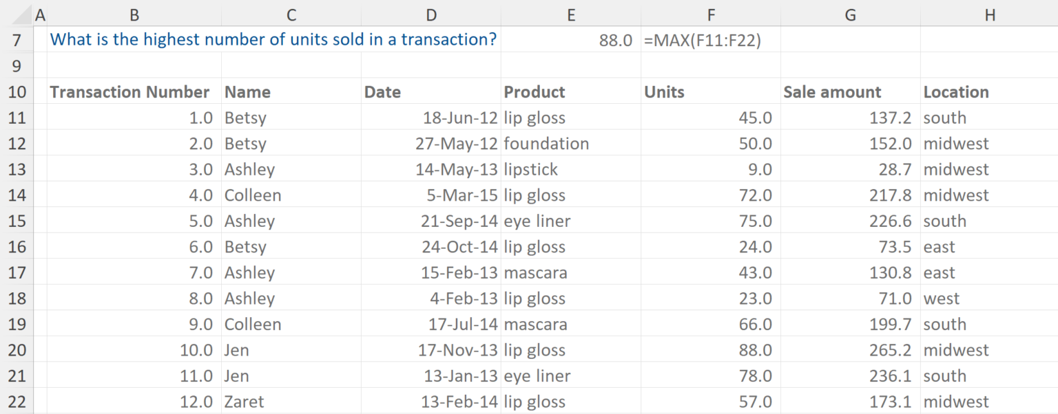Select the transaction number 12.0 cell
Image resolution: width=1058 pixels, height=414 pixels.
[134, 401]
